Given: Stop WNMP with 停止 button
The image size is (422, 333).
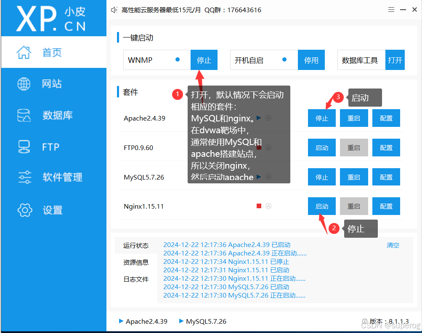Looking at the screenshot, I should click(204, 60).
